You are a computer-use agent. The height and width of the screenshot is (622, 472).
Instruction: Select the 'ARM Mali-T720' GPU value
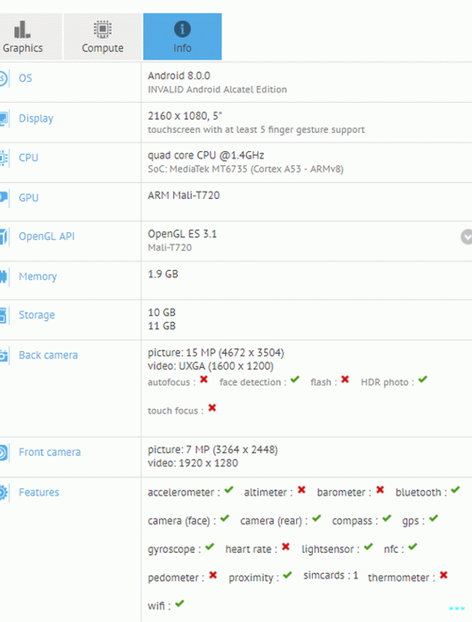(x=184, y=195)
